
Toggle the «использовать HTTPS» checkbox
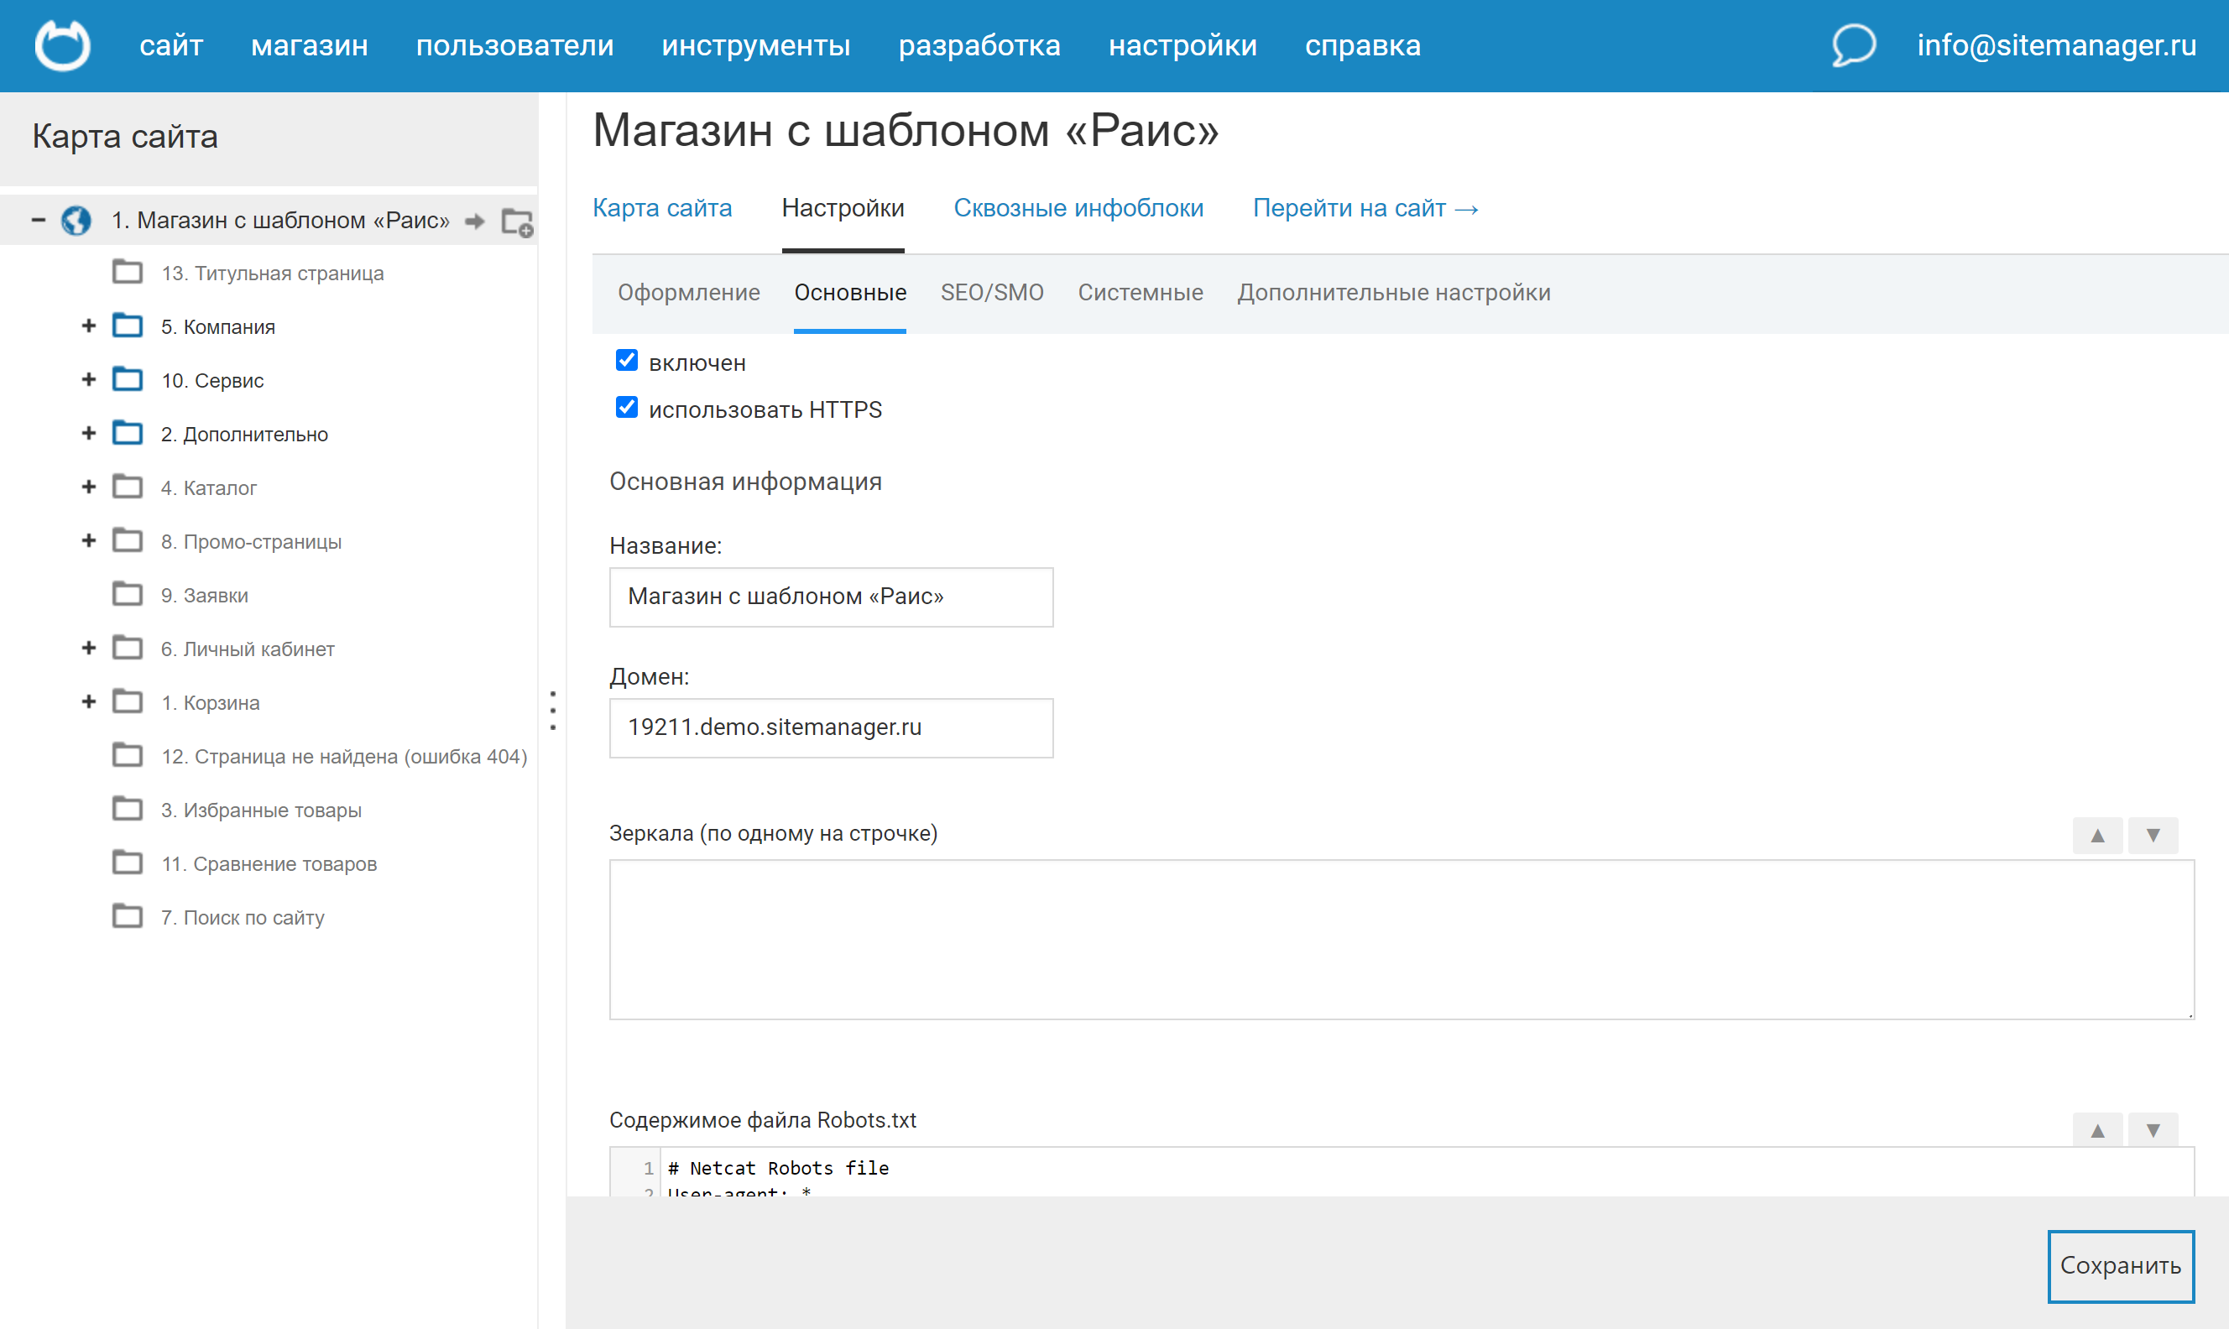627,409
